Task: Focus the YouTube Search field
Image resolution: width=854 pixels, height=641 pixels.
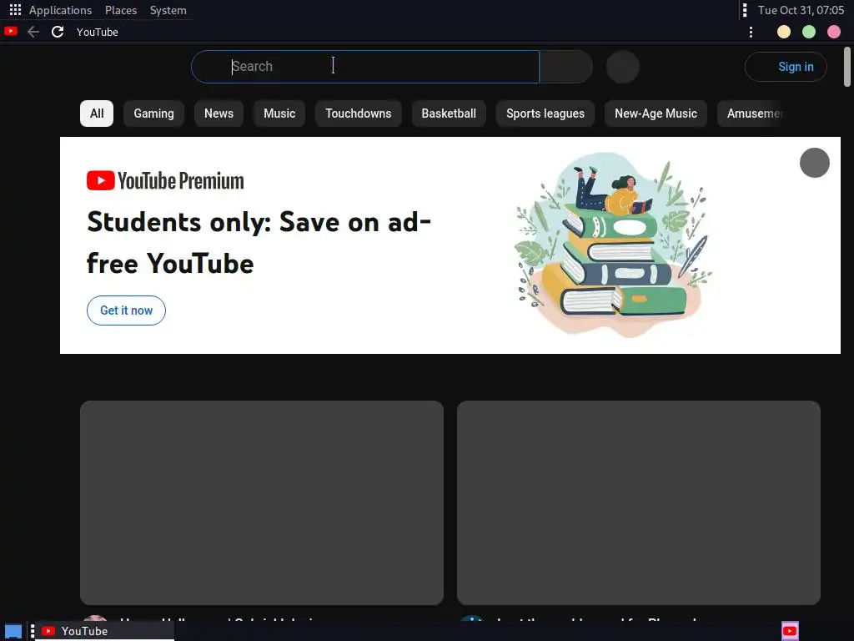Action: [x=365, y=67]
